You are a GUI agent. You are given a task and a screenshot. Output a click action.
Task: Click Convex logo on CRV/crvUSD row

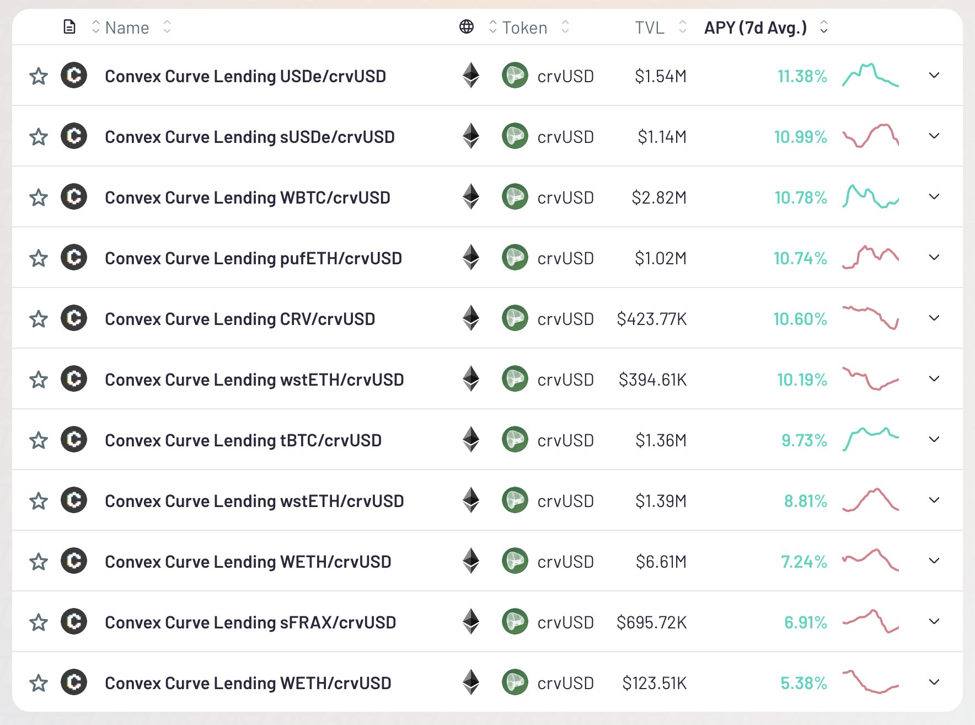click(74, 318)
